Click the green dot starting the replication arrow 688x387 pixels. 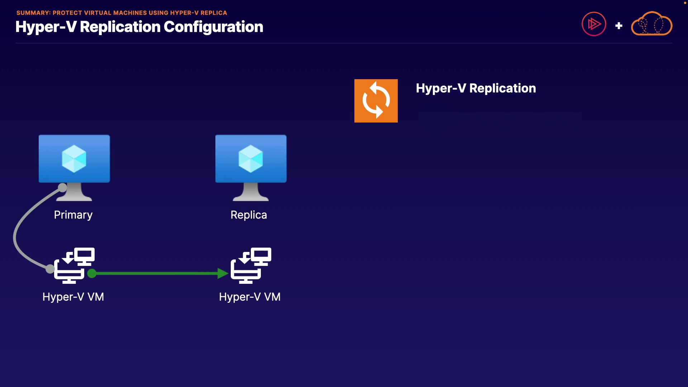[92, 273]
